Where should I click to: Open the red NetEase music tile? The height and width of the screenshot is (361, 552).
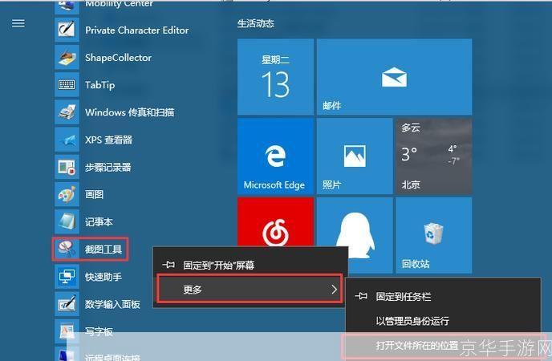click(275, 222)
